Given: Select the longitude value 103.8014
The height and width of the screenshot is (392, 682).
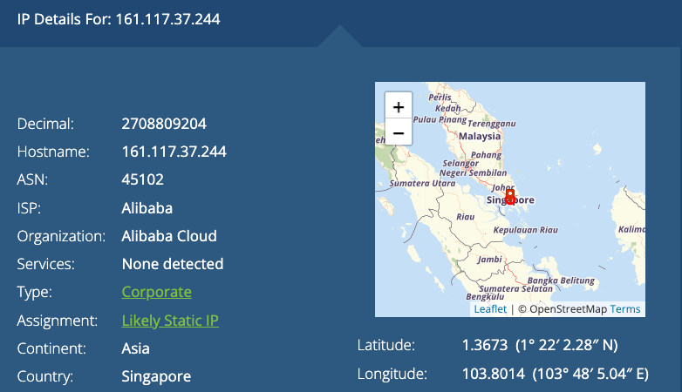Looking at the screenshot, I should (493, 375).
